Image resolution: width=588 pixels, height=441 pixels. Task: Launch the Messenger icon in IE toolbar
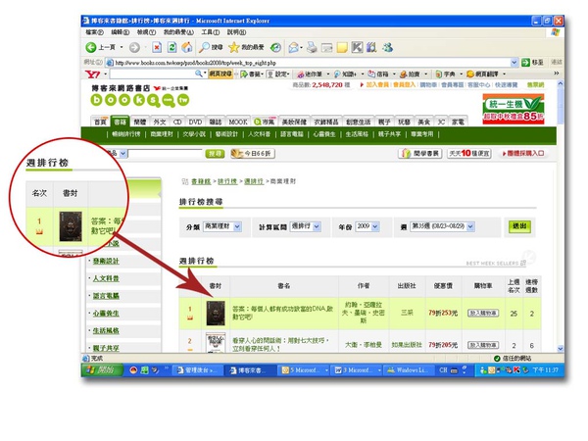387,47
